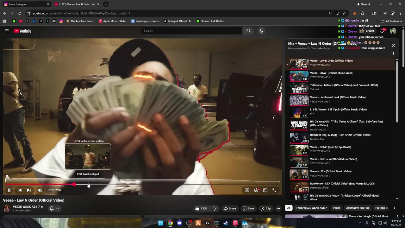Start voice search with the microphone icon
The image size is (405, 228).
pyautogui.click(x=261, y=31)
